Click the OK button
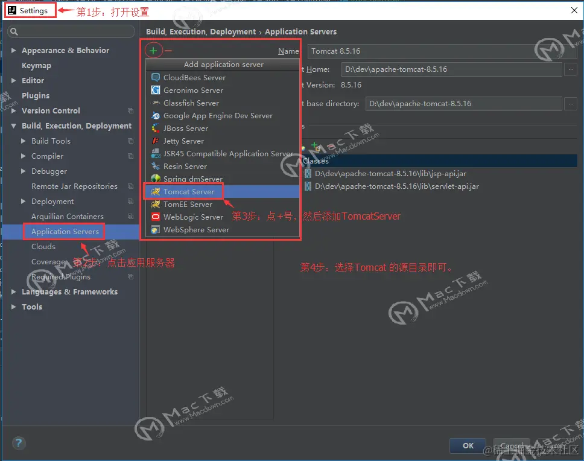Viewport: 584px width, 461px height. (x=468, y=446)
